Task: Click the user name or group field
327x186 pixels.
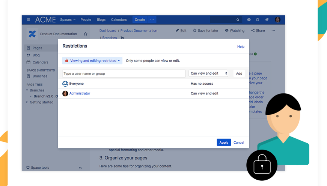Action: (124, 73)
